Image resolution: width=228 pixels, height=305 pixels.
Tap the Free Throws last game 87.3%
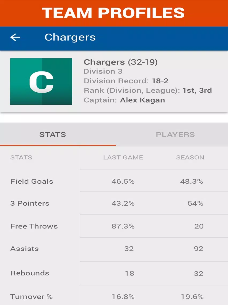pyautogui.click(x=123, y=226)
